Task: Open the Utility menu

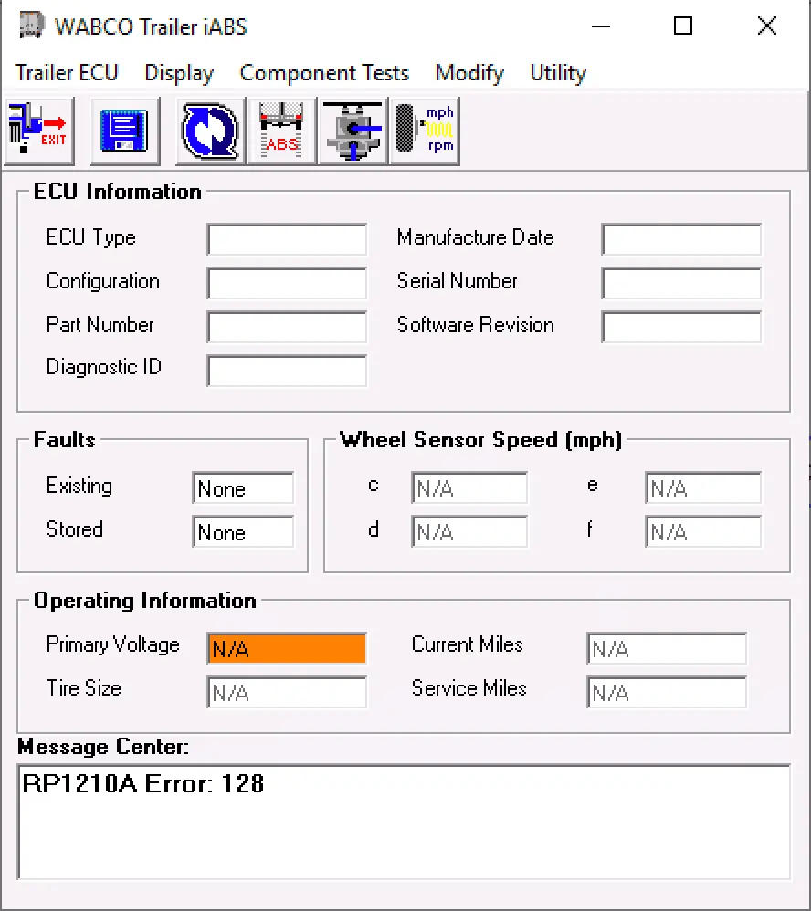Action: pos(558,73)
